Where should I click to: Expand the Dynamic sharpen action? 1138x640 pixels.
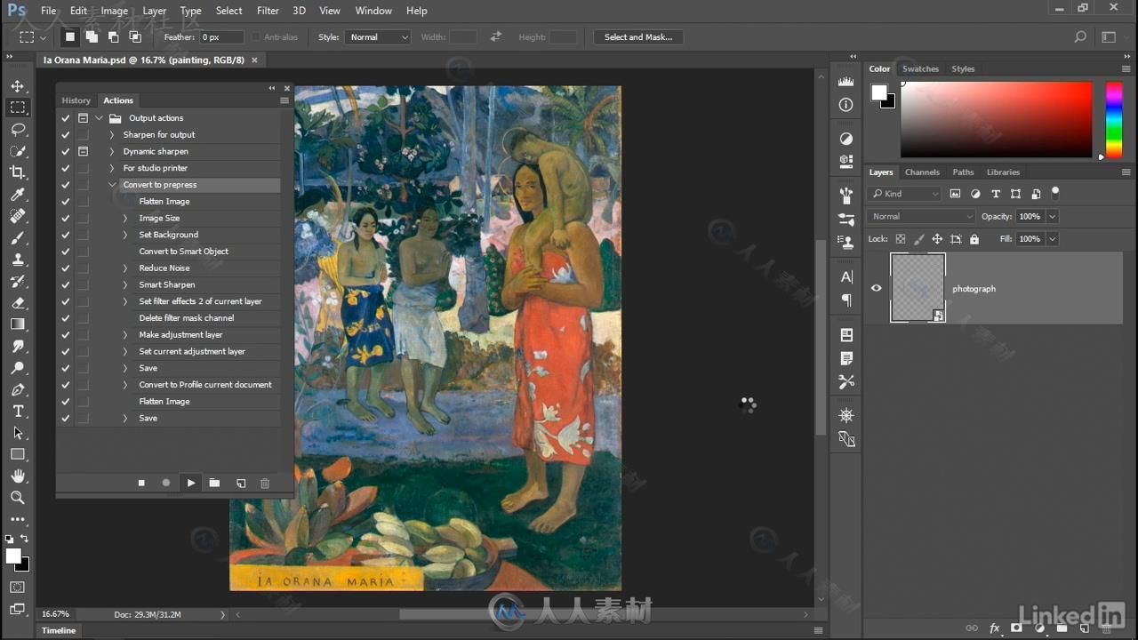click(111, 152)
